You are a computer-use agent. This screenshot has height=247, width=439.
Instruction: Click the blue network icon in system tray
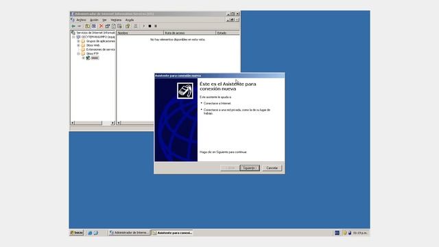pyautogui.click(x=349, y=233)
